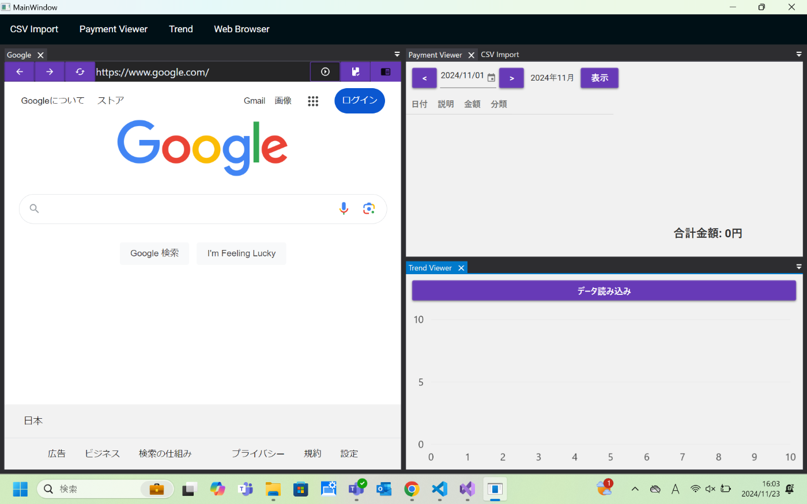Open Outlook from taskbar
Screen dimensions: 807x504
[384, 489]
